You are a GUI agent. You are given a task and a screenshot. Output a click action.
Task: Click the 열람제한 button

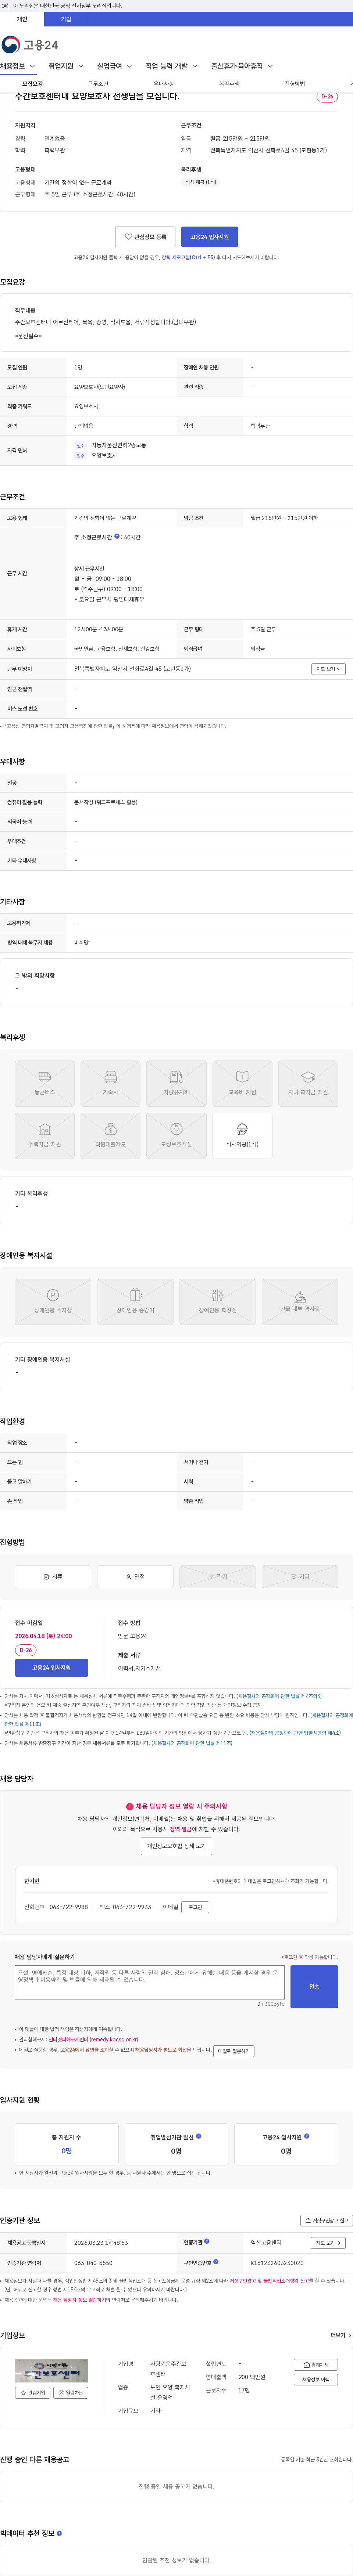tap(71, 2393)
